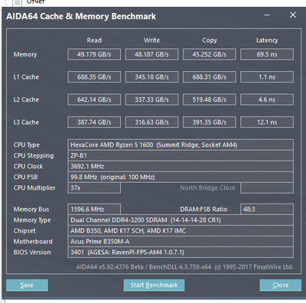Select L1 Cache Write 345.18 GB/s
Screen dimensions: 306x303
[x=151, y=77]
